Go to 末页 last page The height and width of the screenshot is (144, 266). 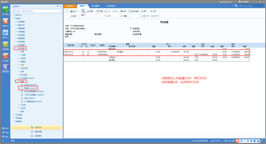(153, 11)
